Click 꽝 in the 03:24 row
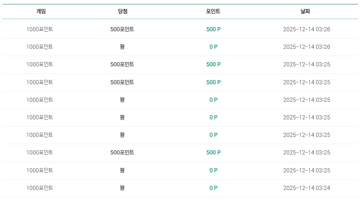This screenshot has width=361, height=201. click(x=122, y=188)
